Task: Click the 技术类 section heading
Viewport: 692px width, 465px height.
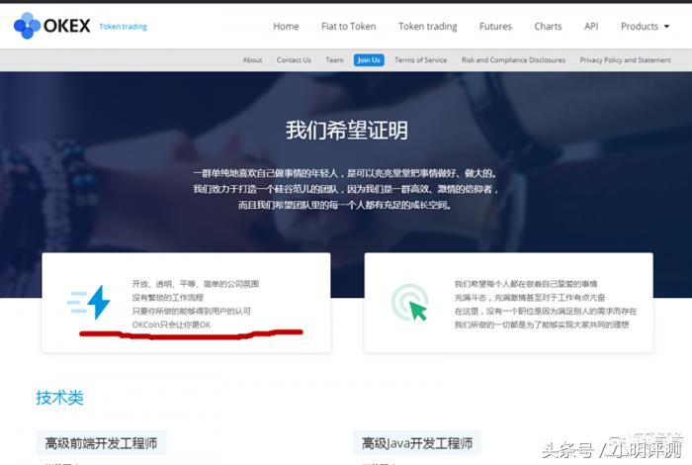Action: click(x=59, y=398)
